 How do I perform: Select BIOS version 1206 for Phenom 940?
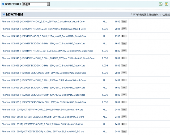pyautogui.click(x=117, y=36)
